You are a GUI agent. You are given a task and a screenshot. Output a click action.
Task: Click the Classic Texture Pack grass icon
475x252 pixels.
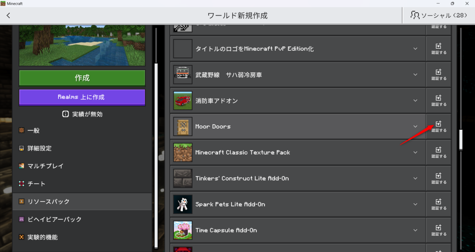tap(183, 152)
